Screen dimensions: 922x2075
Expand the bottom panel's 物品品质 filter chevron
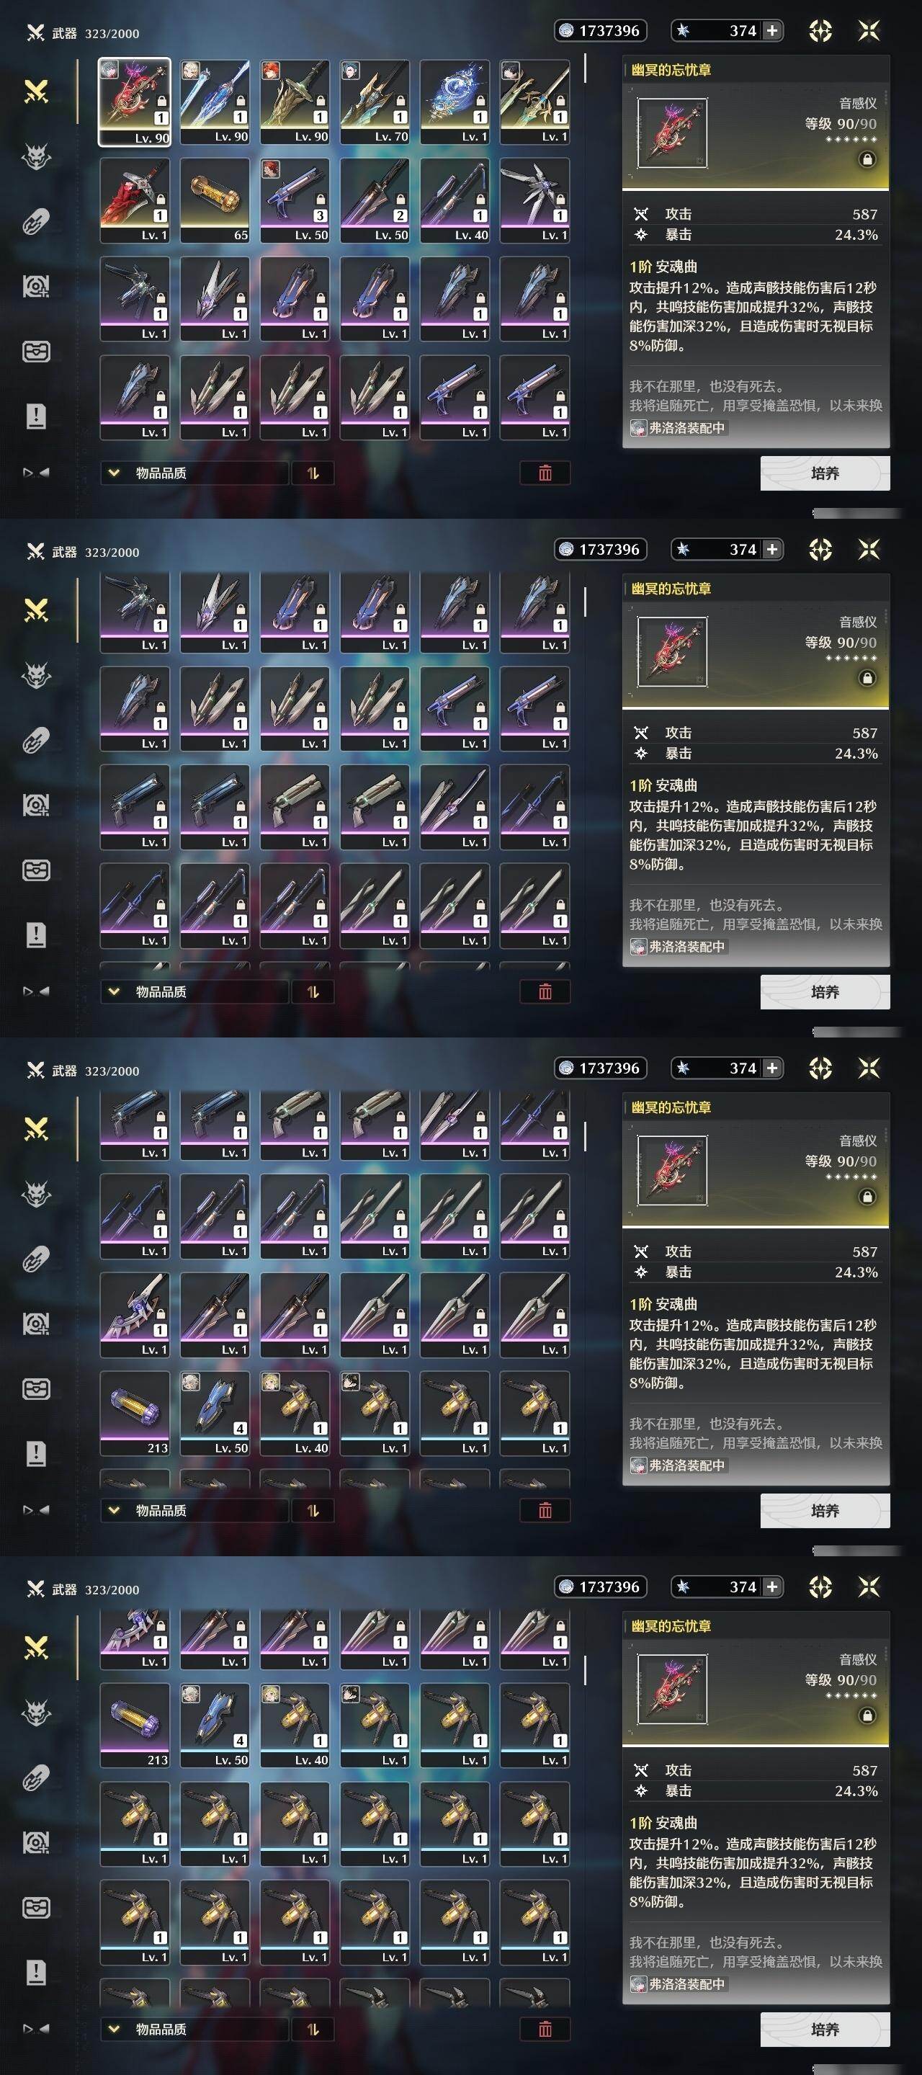pyautogui.click(x=115, y=2029)
